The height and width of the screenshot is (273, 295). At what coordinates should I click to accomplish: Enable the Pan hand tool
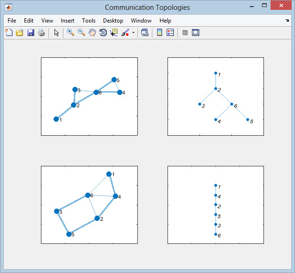92,32
